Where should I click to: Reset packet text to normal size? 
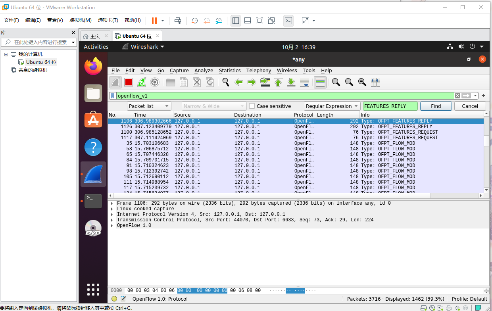tap(362, 82)
